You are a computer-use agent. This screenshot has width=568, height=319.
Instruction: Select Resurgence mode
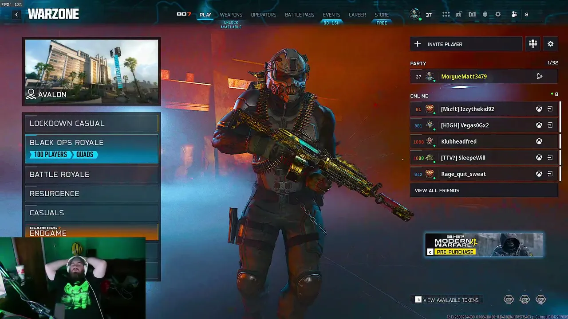(91, 194)
